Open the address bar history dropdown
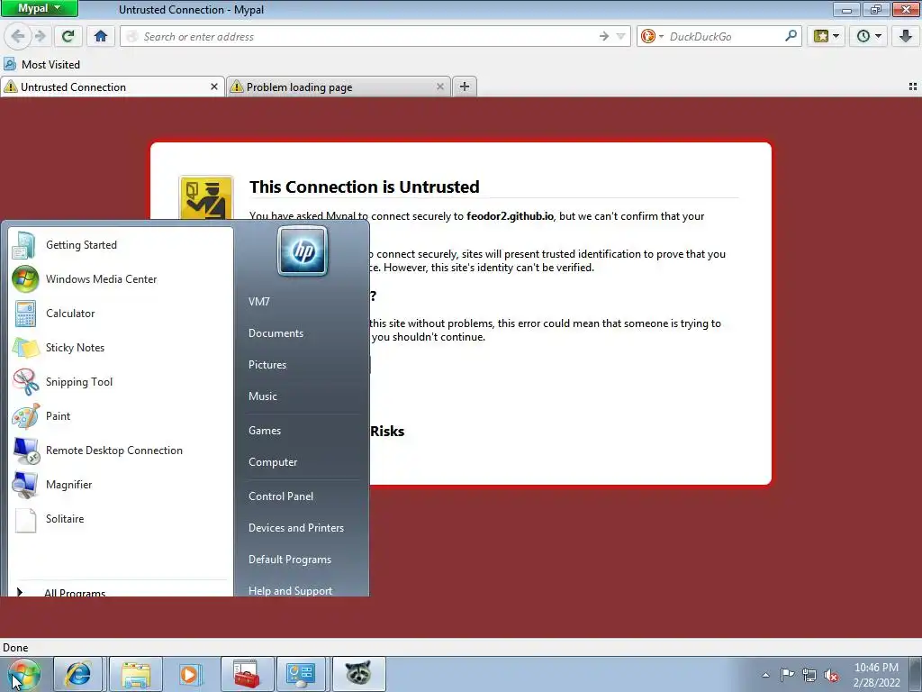 point(620,36)
